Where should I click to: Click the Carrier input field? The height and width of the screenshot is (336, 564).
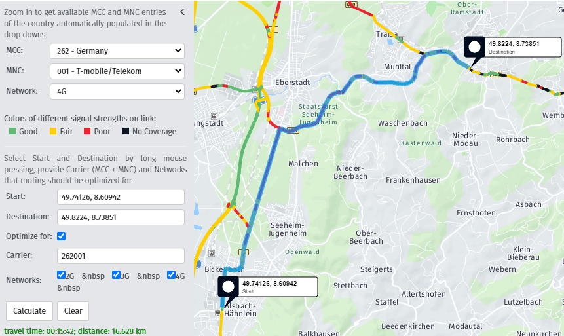[121, 256]
